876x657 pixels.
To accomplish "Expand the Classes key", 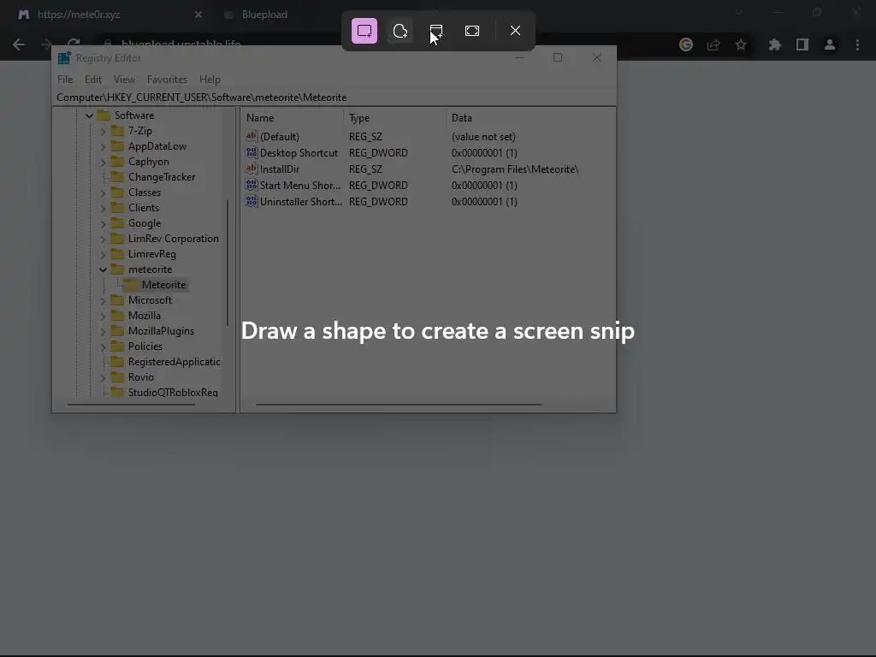I will [x=103, y=192].
